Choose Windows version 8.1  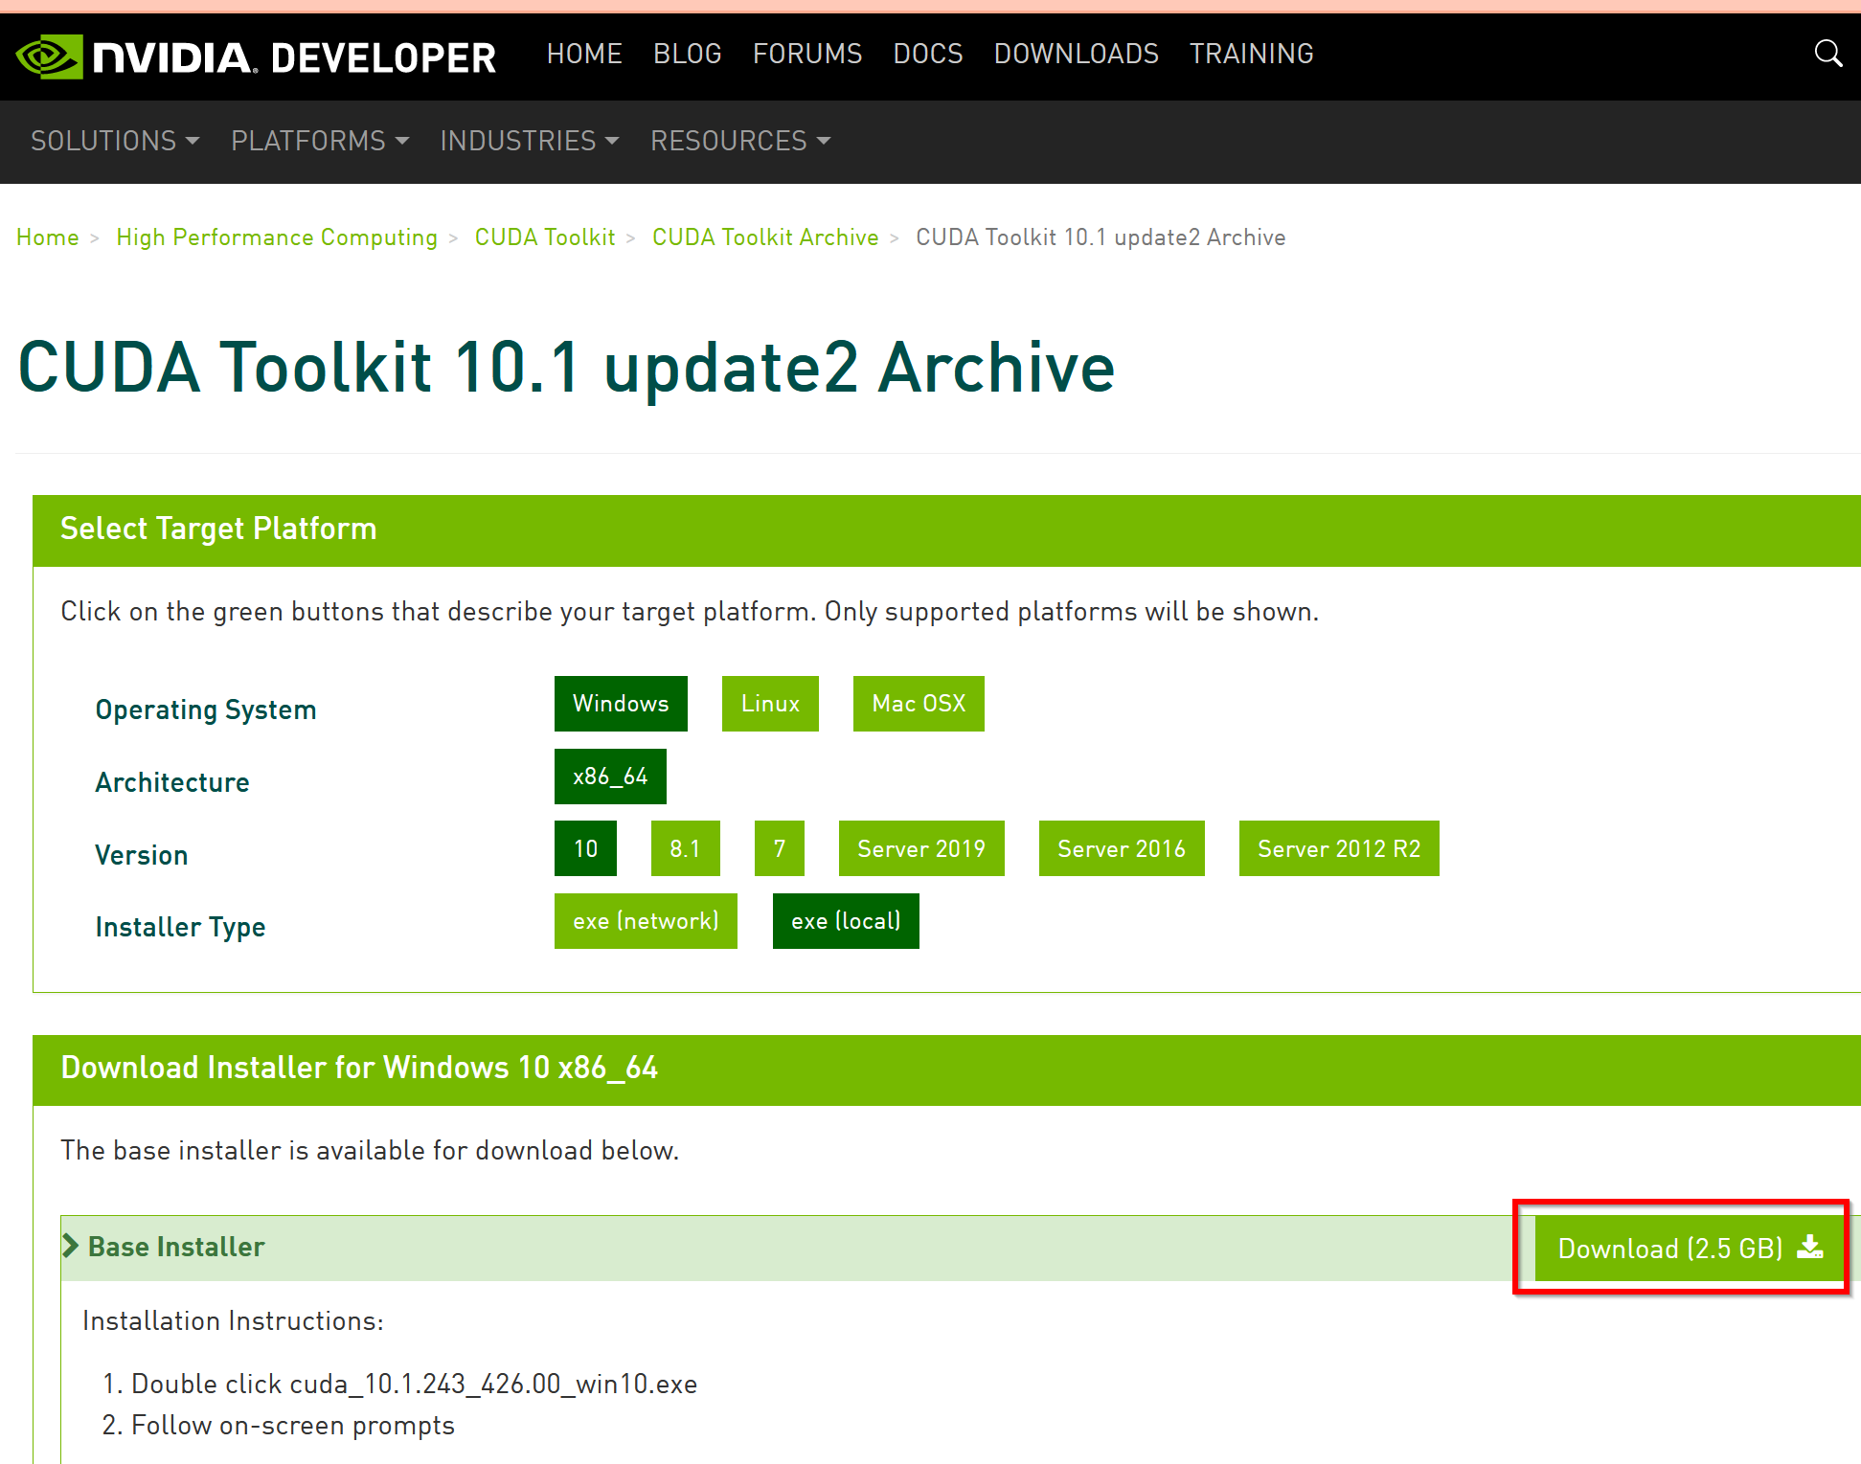click(x=685, y=848)
